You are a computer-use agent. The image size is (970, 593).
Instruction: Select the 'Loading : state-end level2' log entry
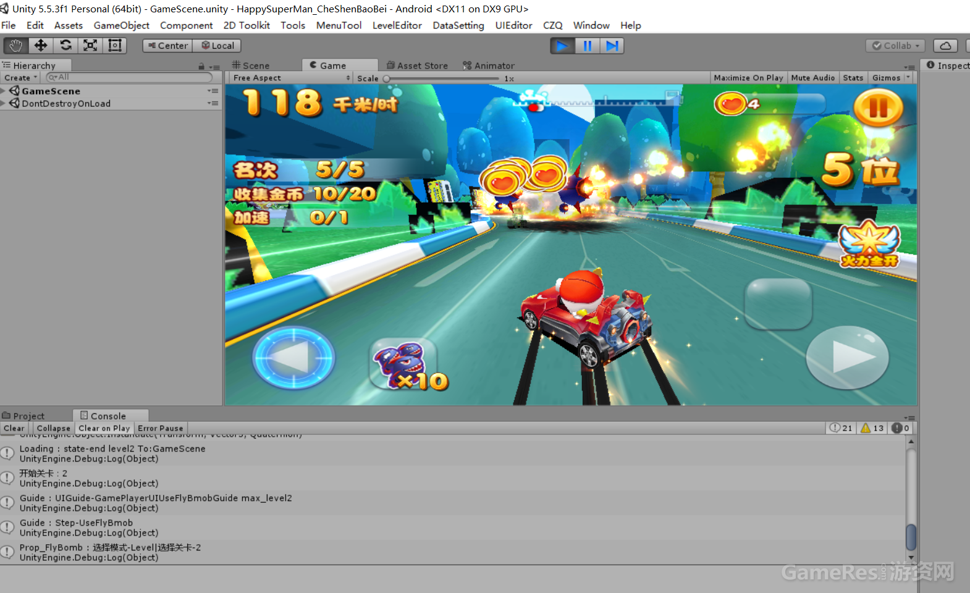click(452, 453)
